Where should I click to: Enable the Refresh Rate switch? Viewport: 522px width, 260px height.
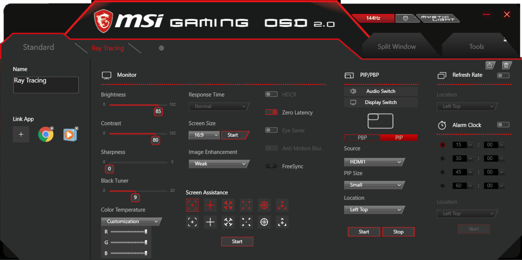(x=503, y=75)
